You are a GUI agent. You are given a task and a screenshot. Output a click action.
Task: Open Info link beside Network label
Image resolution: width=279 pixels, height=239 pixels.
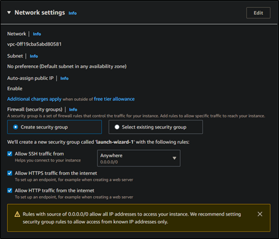pos(37,34)
